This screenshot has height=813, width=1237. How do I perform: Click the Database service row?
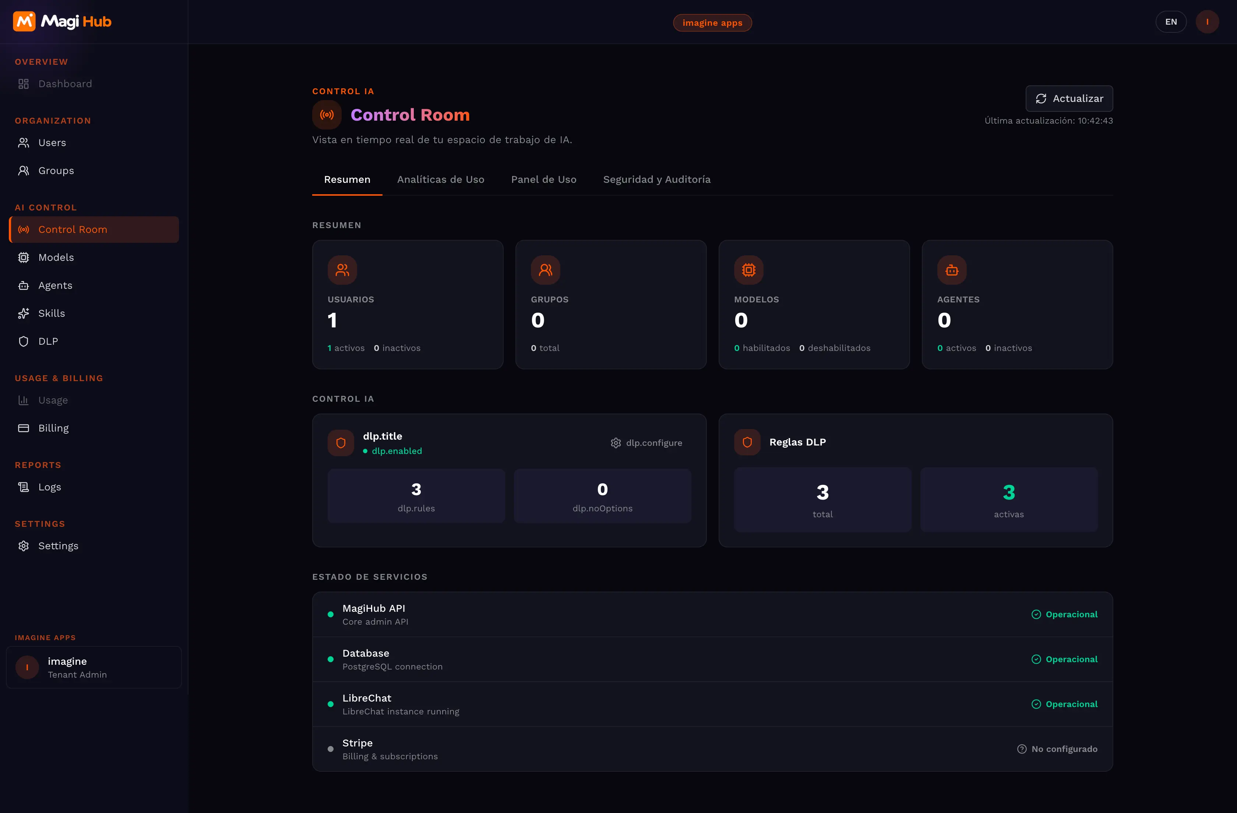coord(712,659)
